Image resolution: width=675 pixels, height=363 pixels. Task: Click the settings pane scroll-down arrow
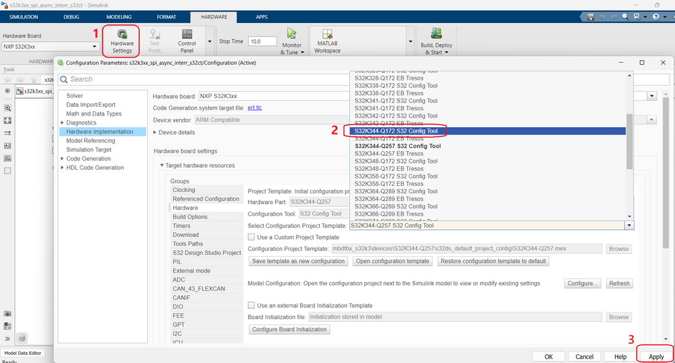(666, 339)
